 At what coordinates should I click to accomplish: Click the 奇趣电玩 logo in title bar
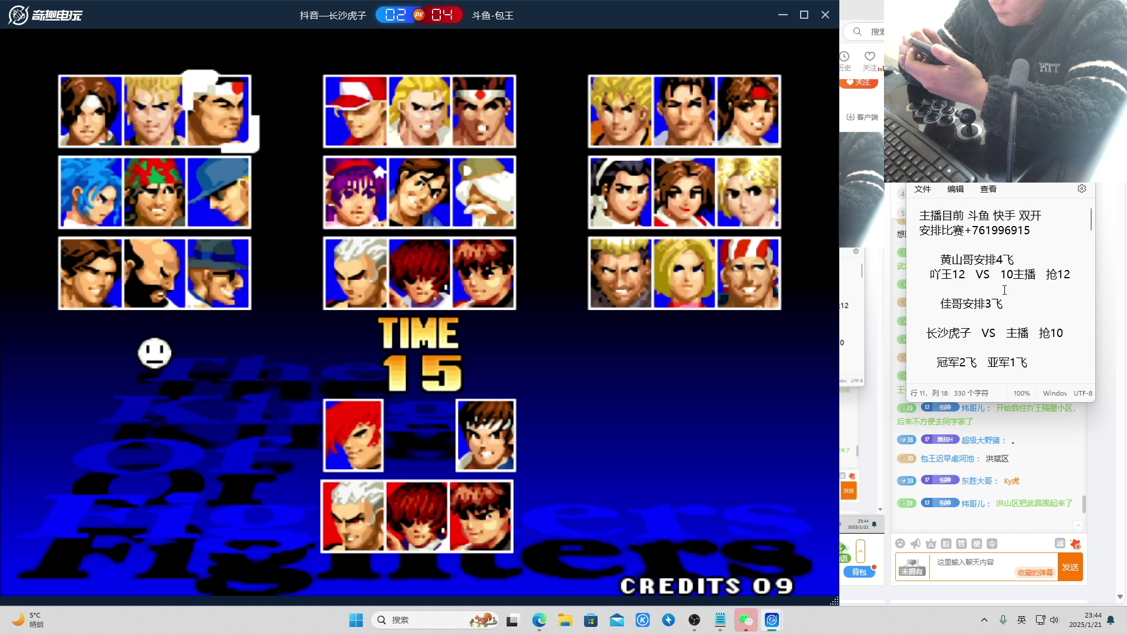coord(45,15)
